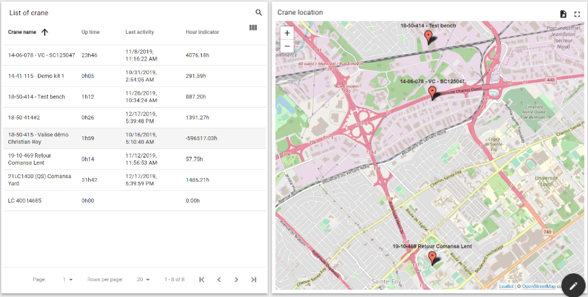588x297 pixels.
Task: Click the Retour Comansa Lent map marker
Action: click(432, 258)
